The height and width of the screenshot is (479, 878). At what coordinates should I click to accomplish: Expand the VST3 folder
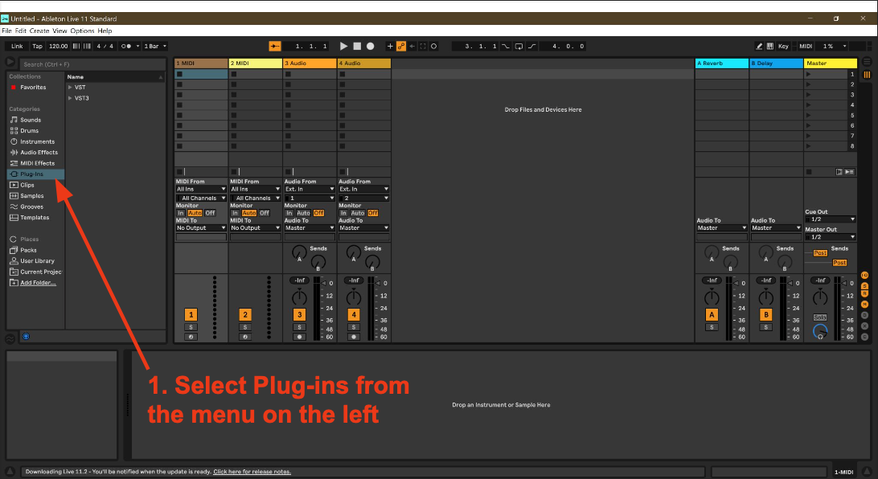pos(71,98)
